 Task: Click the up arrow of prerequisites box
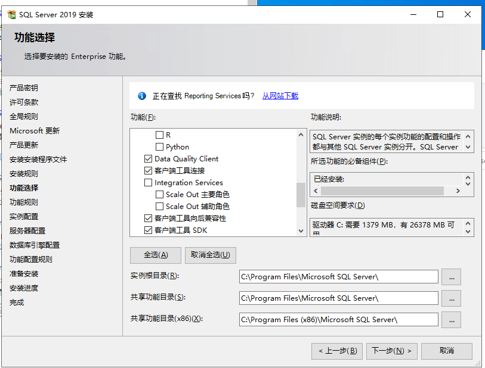468,177
